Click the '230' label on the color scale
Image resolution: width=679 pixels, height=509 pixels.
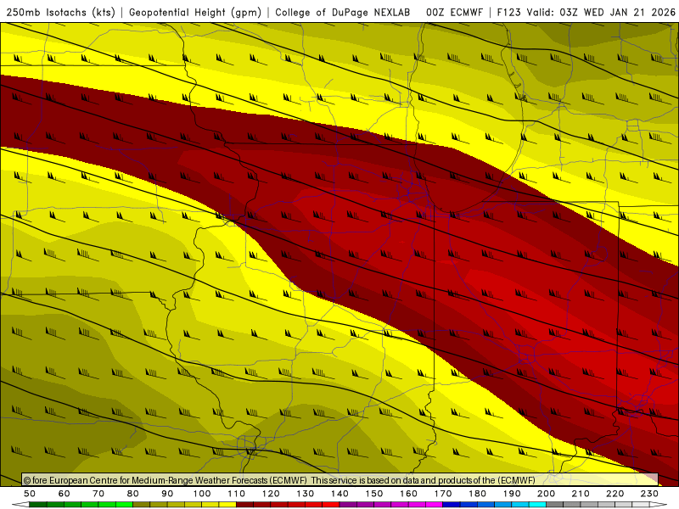point(649,494)
